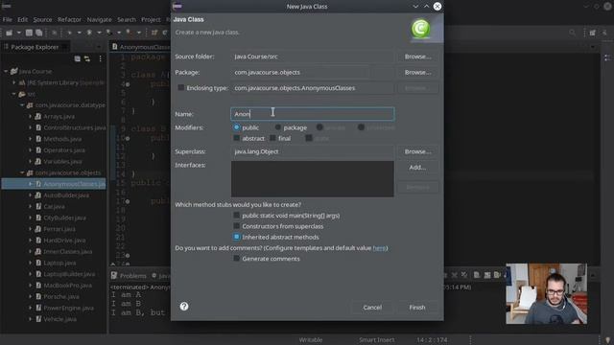Image resolution: width=614 pixels, height=345 pixels.
Task: Click the fold marker on editor line 10
Action: coord(128,138)
